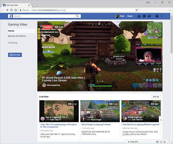Click the create group chat icon

pos(165,142)
